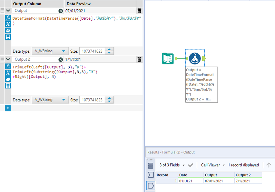Click the Output Column header label
This screenshot has width=275, height=192.
point(27,4)
